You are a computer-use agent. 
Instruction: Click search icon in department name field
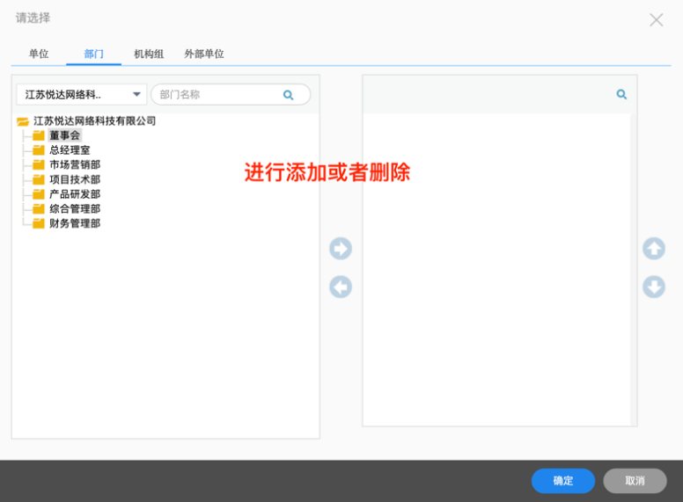pos(288,95)
